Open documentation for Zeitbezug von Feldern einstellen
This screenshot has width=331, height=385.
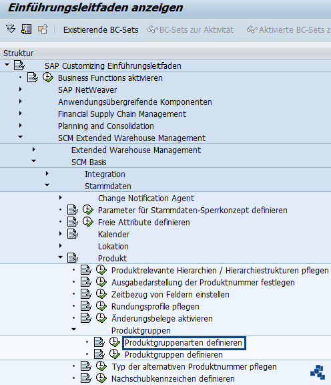[86, 294]
